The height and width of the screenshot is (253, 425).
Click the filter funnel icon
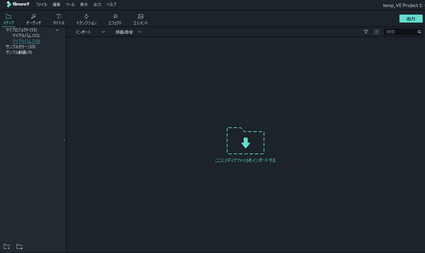point(366,32)
